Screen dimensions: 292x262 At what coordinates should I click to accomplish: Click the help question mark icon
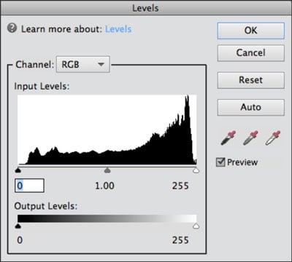[x=12, y=28]
